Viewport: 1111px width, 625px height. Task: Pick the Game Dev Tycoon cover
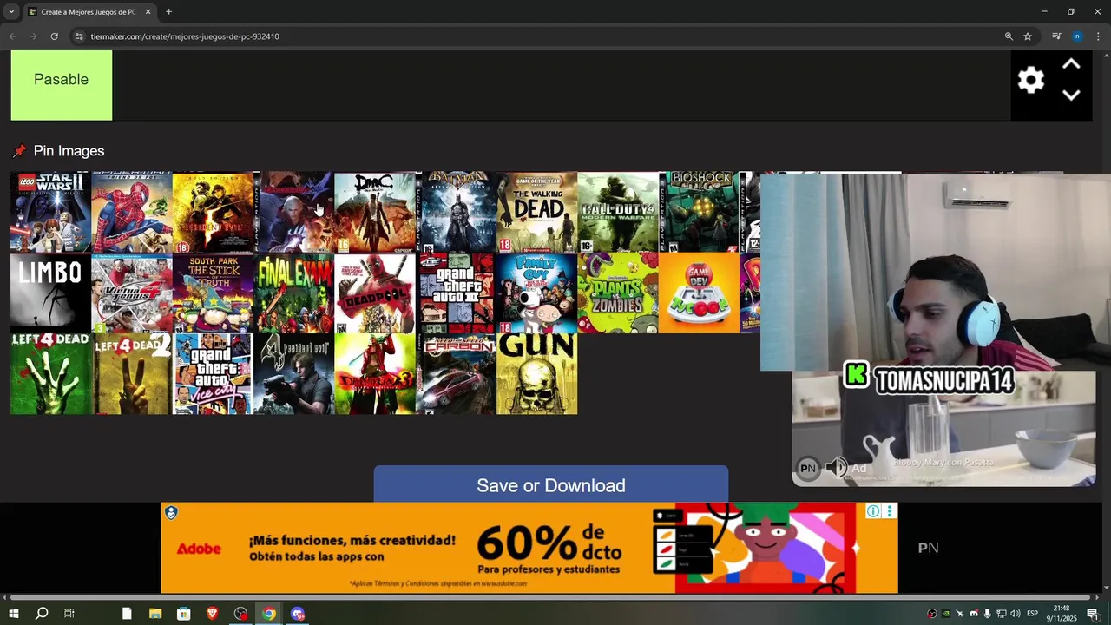699,293
